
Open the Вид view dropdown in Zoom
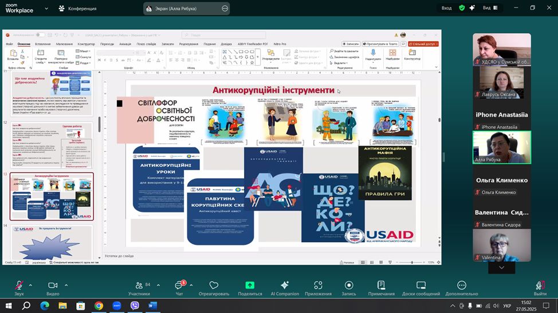[490, 8]
